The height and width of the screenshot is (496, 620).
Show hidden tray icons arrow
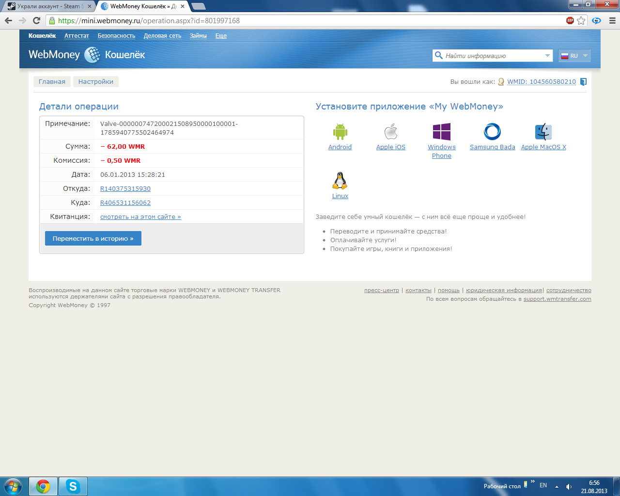(x=557, y=486)
